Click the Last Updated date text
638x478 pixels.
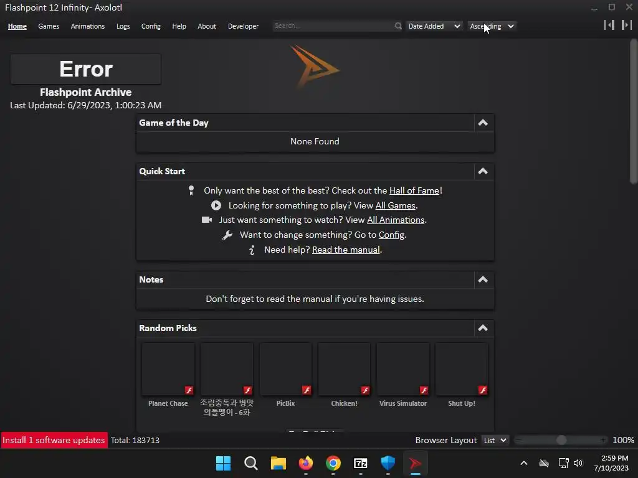(85, 105)
